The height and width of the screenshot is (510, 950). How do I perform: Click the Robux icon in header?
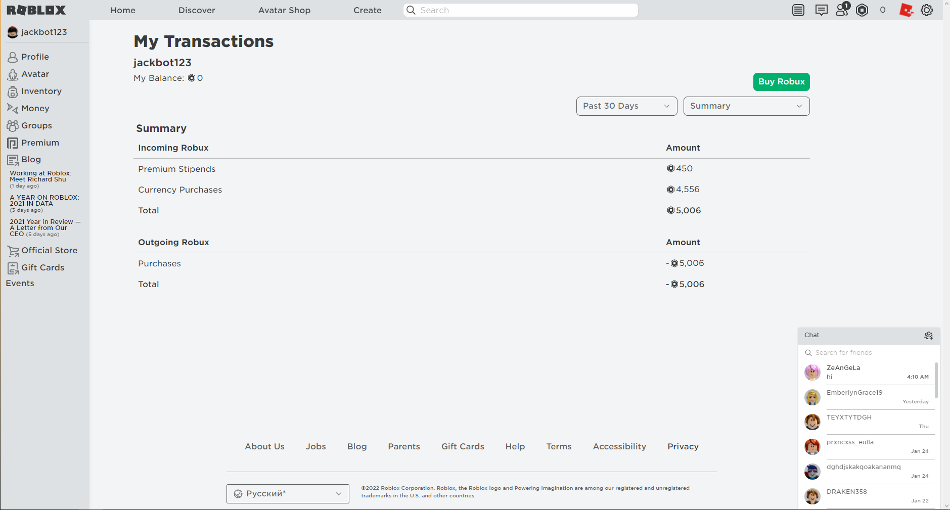click(862, 10)
